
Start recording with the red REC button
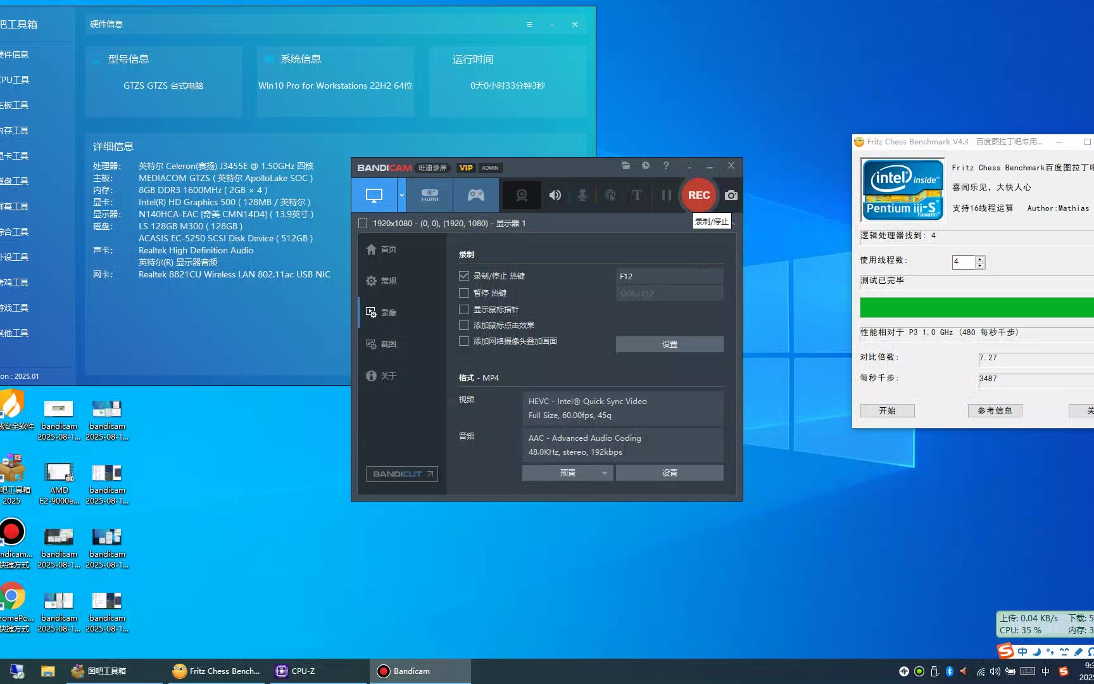click(699, 195)
